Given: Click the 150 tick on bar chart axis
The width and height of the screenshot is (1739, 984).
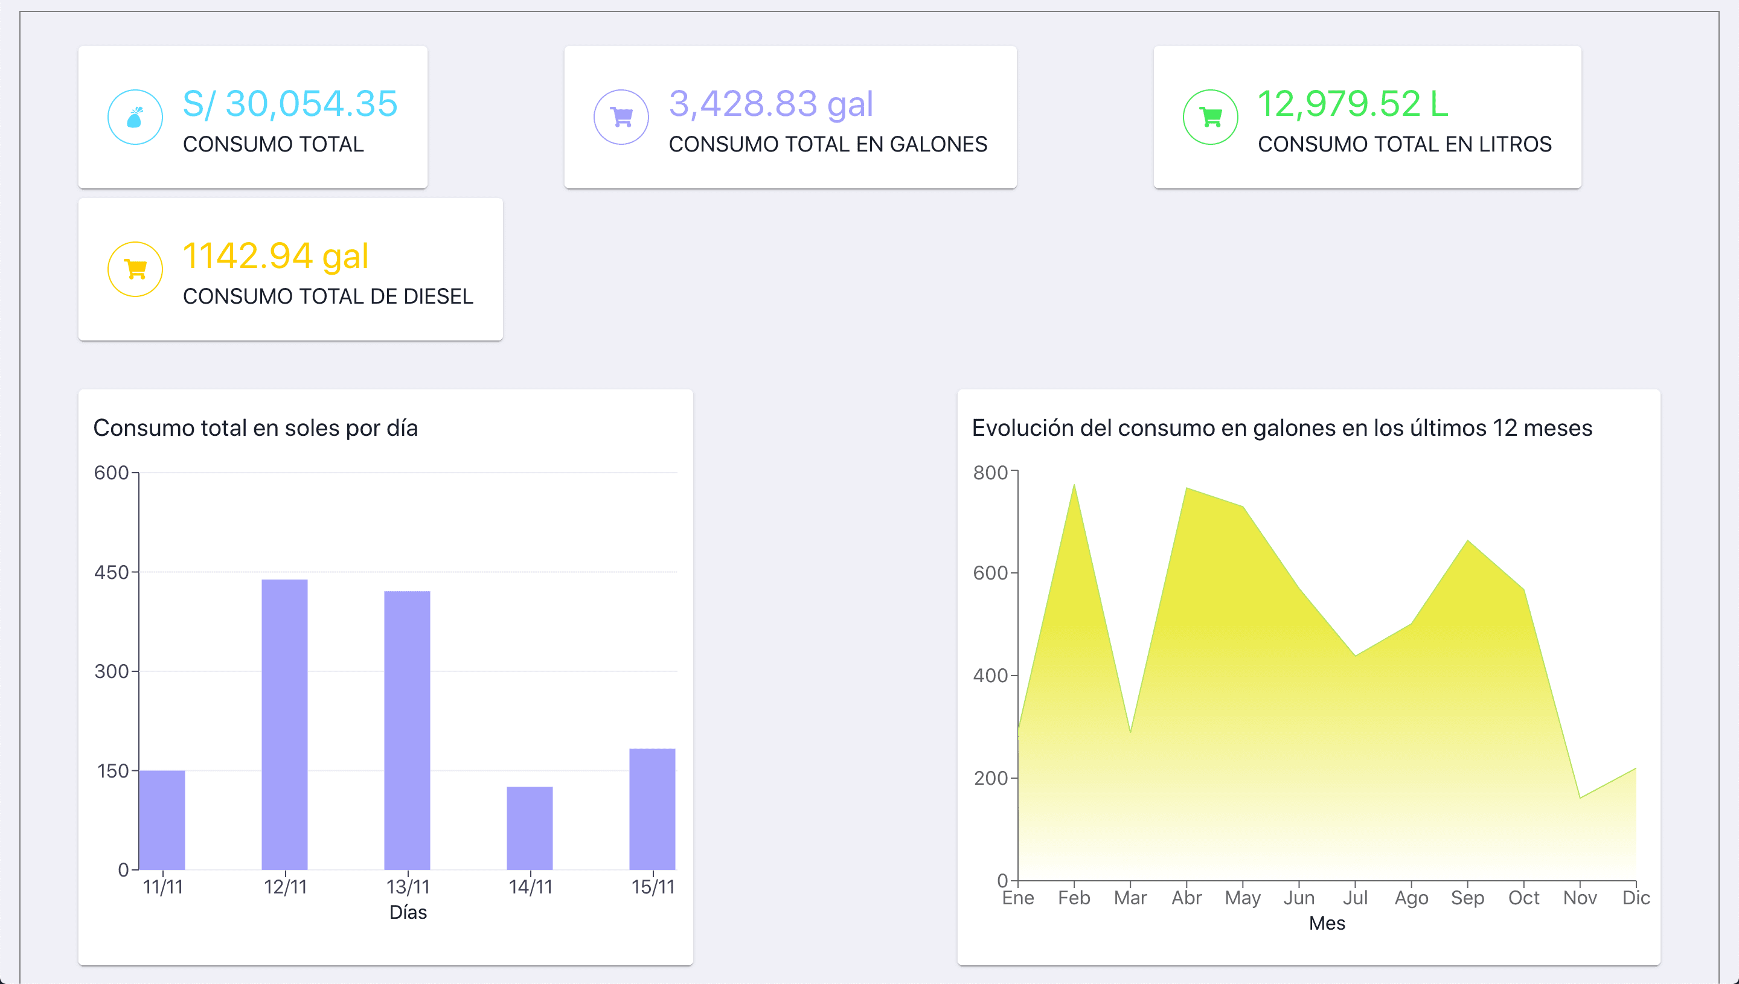Looking at the screenshot, I should 113,771.
